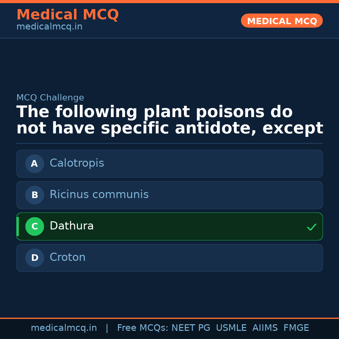This screenshot has height=339, width=339.
Task: Expand the question title text area
Action: [x=169, y=120]
